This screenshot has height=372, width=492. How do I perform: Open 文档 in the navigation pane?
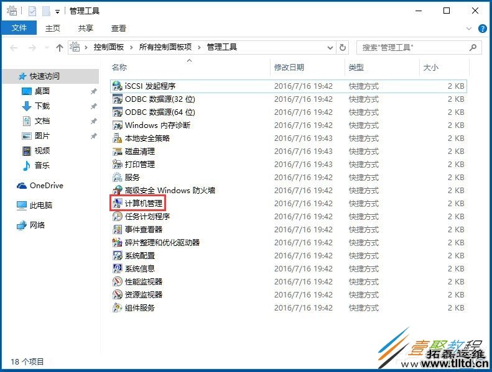pyautogui.click(x=42, y=121)
